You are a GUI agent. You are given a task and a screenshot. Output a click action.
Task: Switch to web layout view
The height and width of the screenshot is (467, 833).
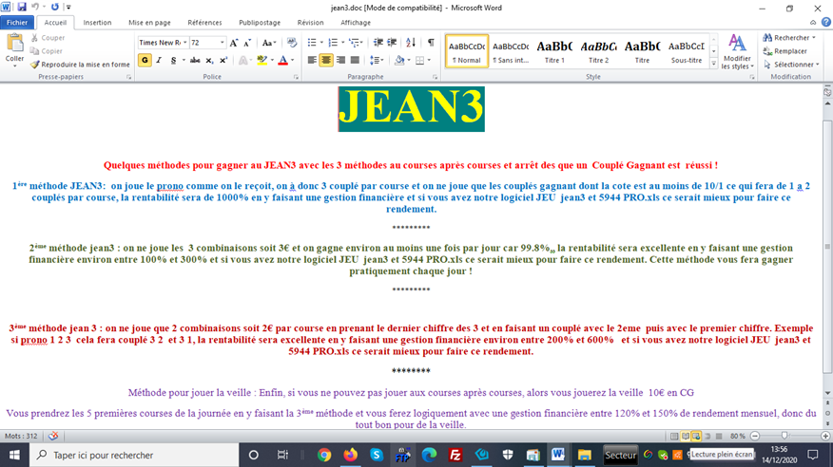696,437
